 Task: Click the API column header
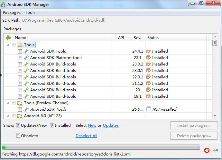121,38
